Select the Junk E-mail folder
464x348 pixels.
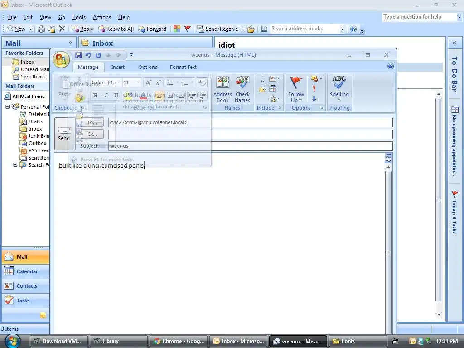tap(34, 136)
